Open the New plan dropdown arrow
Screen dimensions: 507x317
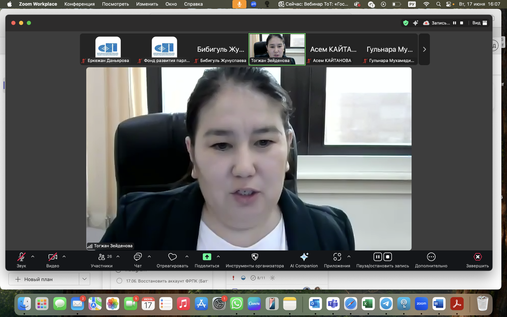(x=84, y=279)
